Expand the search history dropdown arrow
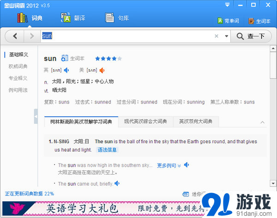Image resolution: width=277 pixels, height=218 pixels. [x=227, y=36]
